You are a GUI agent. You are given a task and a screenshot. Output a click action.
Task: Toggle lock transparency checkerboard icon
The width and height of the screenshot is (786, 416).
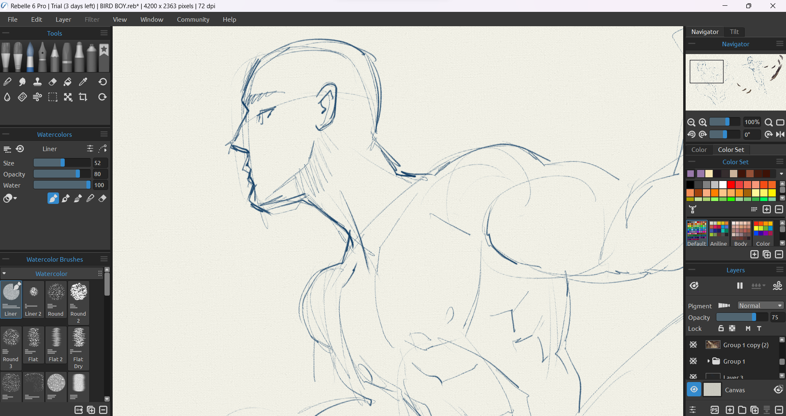pyautogui.click(x=732, y=328)
